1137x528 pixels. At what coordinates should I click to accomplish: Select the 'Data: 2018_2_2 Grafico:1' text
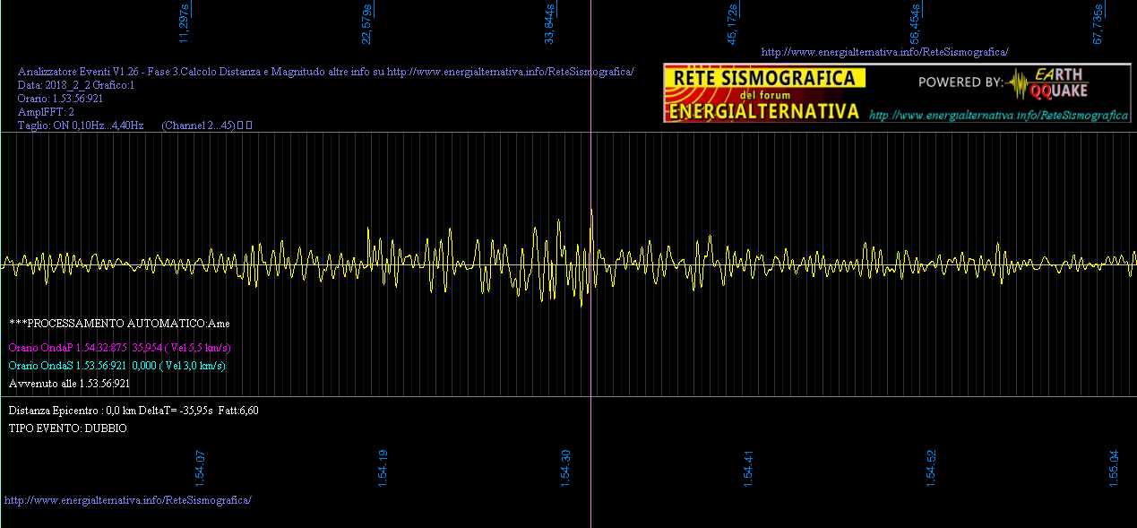75,85
